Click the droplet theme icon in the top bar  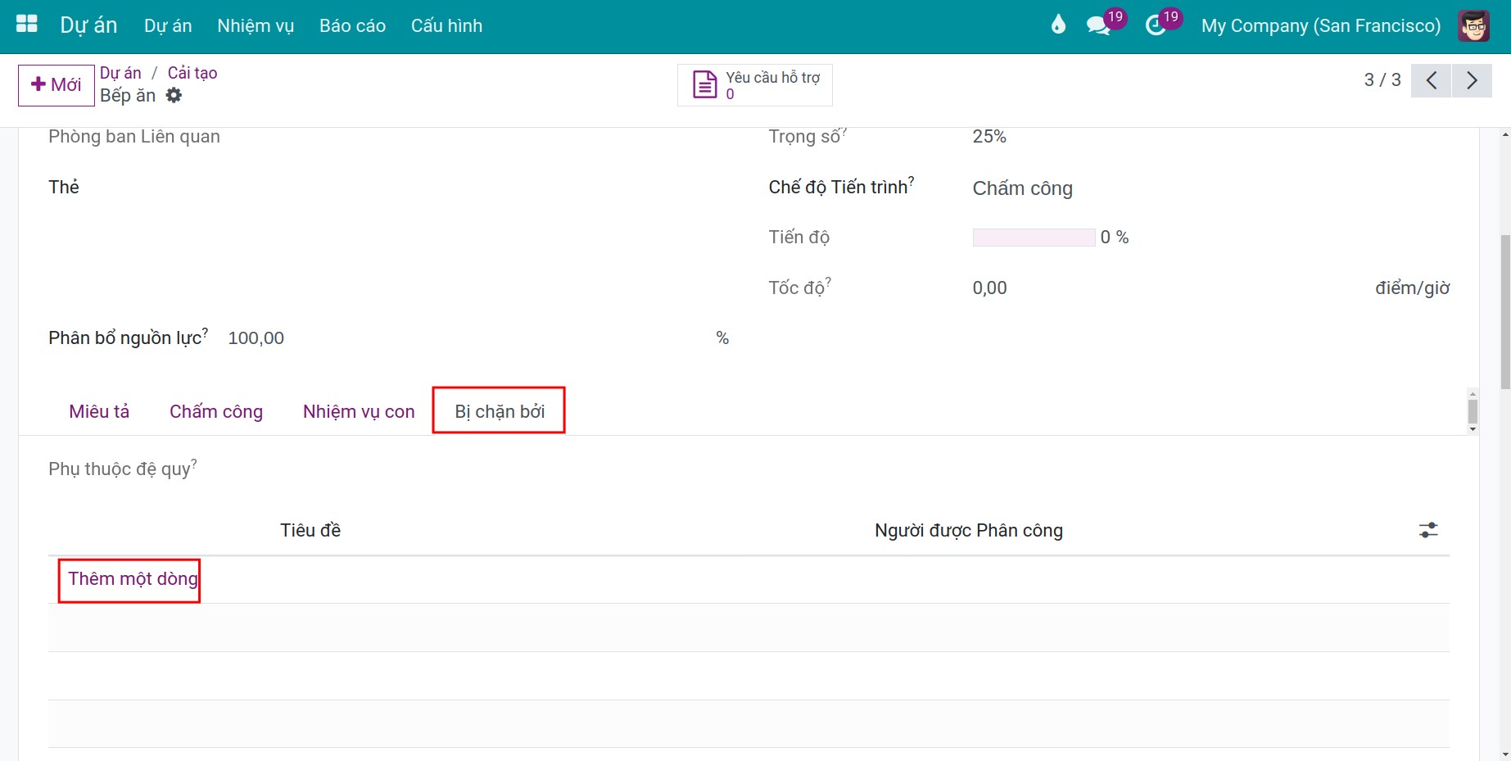point(1058,25)
